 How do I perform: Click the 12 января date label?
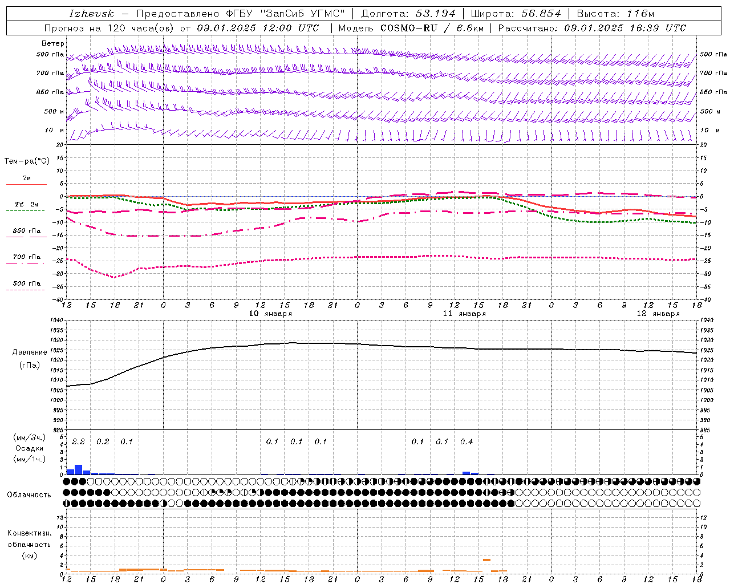click(658, 314)
